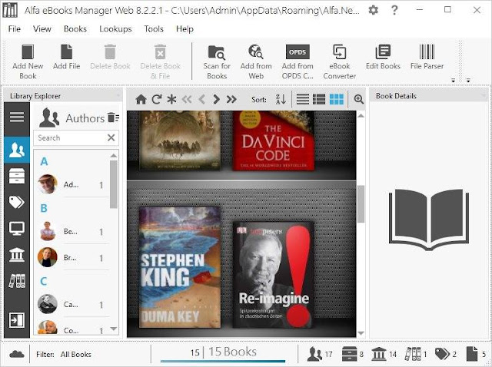Open the monitor sidebar icon

tap(17, 229)
